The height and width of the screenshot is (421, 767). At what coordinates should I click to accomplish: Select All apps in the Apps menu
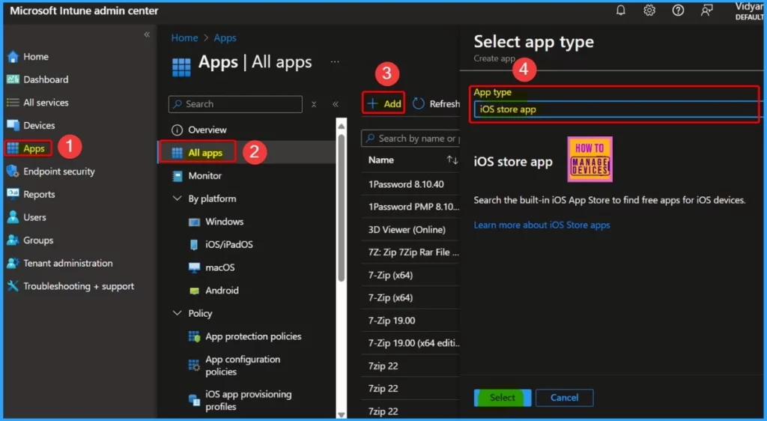(x=205, y=153)
